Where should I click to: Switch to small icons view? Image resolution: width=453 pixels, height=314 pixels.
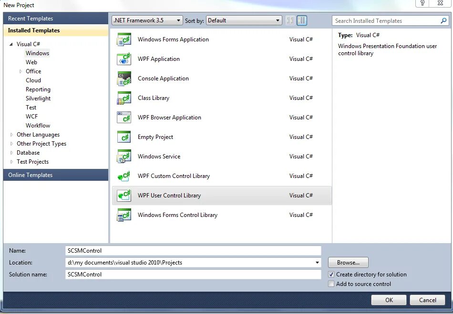(x=290, y=20)
